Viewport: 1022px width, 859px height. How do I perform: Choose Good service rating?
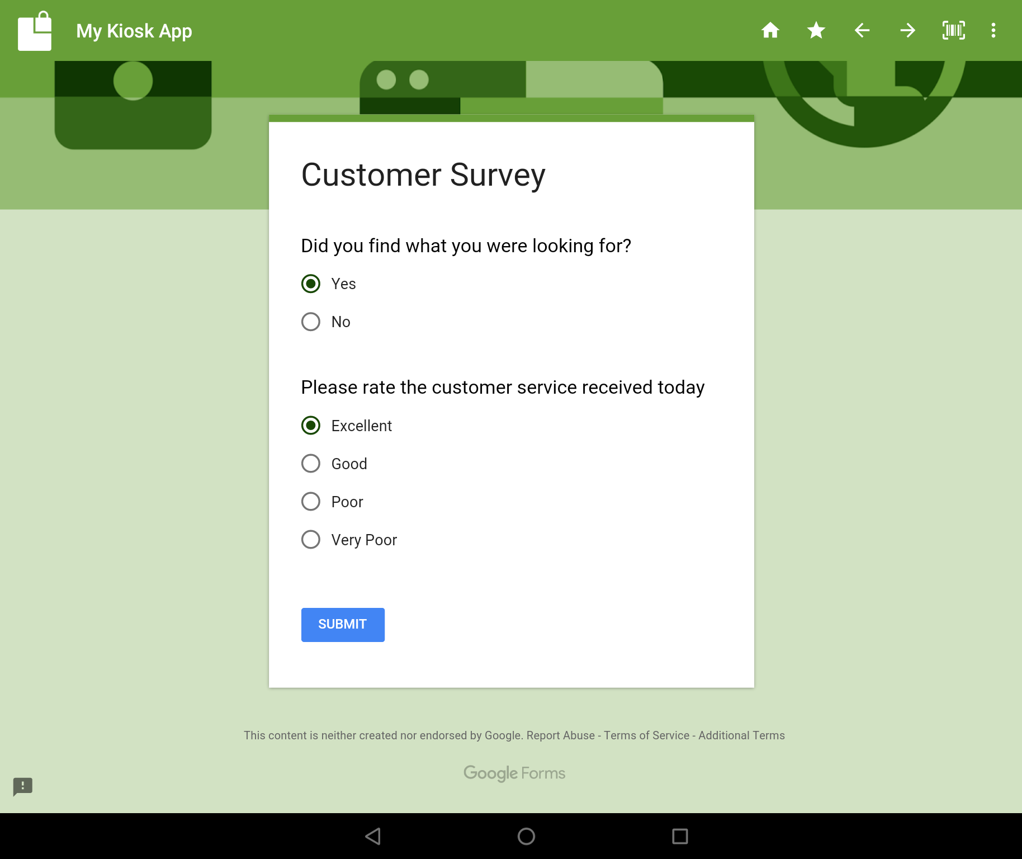click(x=311, y=464)
